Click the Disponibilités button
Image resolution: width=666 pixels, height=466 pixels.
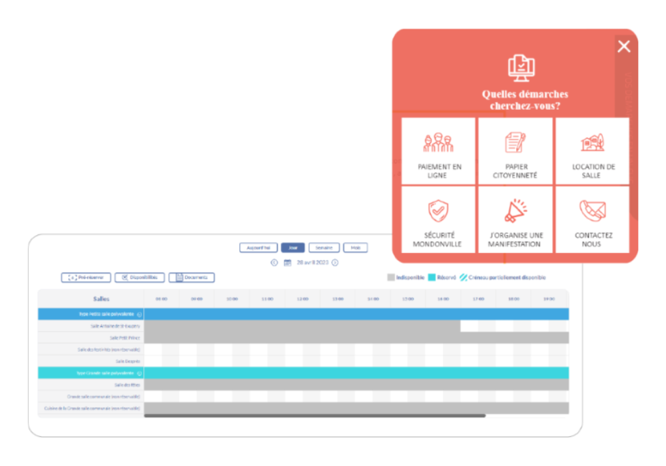(x=139, y=278)
